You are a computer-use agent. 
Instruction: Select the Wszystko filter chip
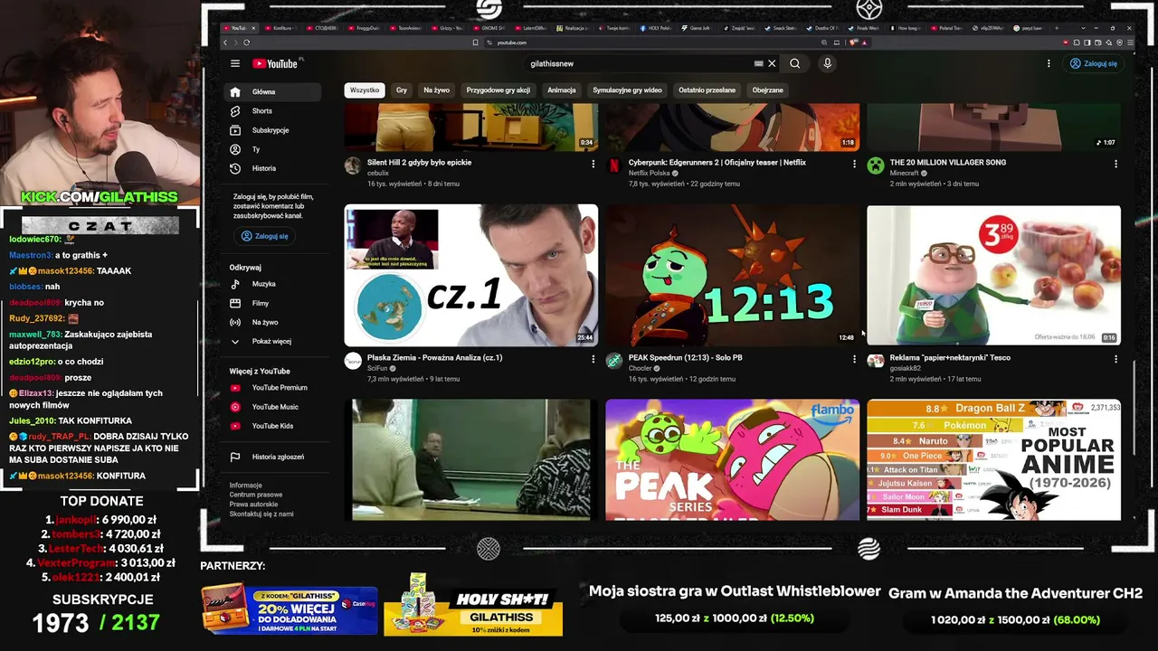click(x=365, y=90)
